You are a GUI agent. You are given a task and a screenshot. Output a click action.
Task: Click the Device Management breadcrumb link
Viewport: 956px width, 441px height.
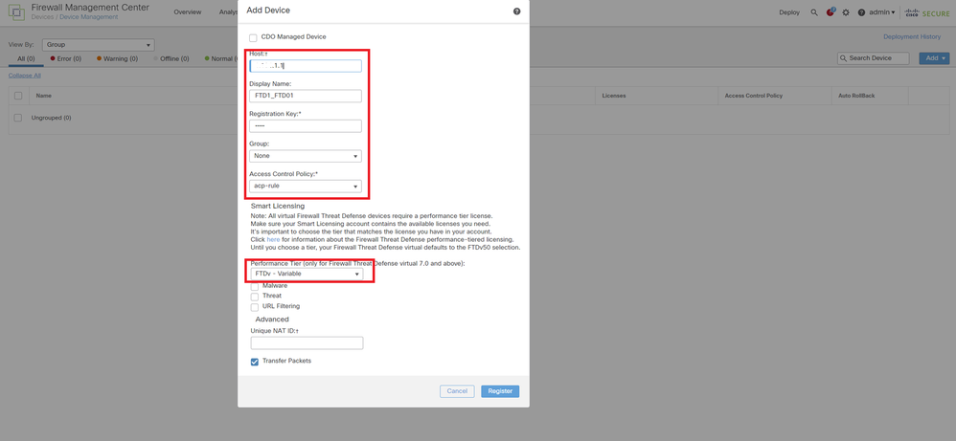(89, 17)
